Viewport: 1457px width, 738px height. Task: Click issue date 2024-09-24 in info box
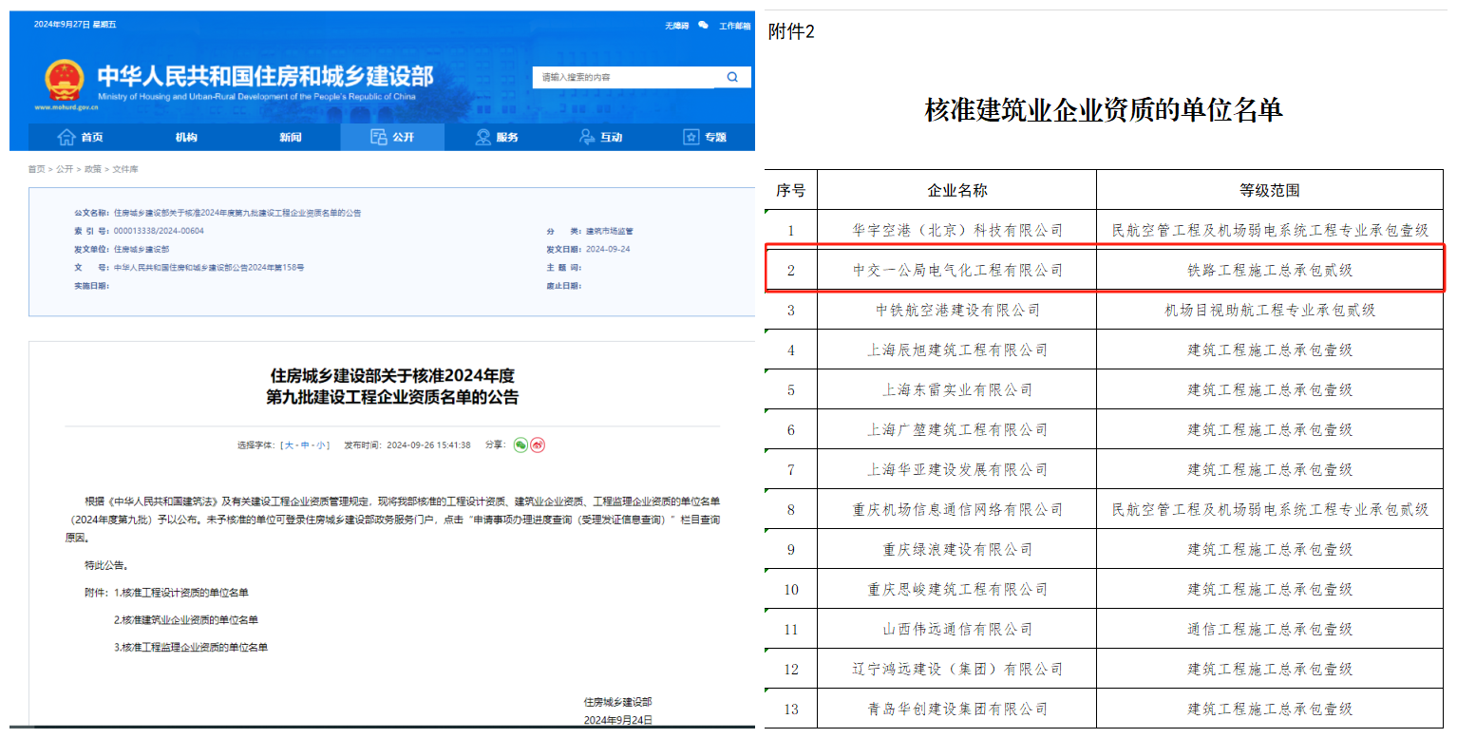(x=608, y=249)
